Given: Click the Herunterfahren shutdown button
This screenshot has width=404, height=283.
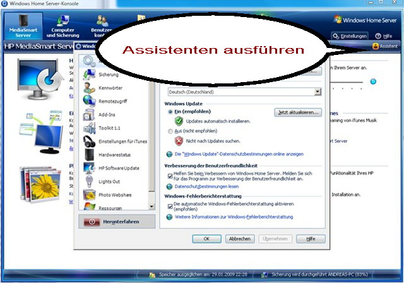Looking at the screenshot, I should coord(117,222).
